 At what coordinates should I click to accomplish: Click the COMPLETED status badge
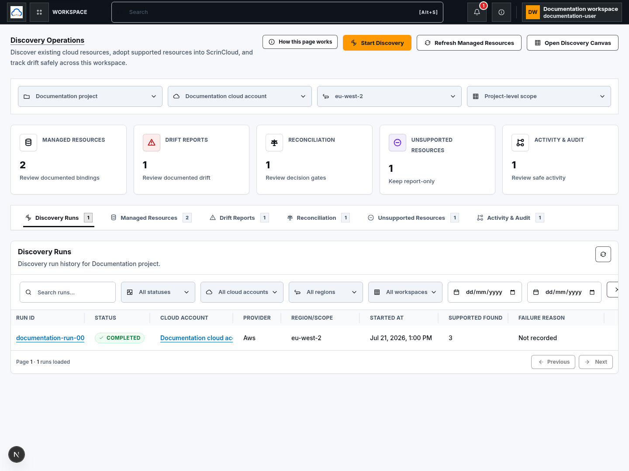click(120, 338)
